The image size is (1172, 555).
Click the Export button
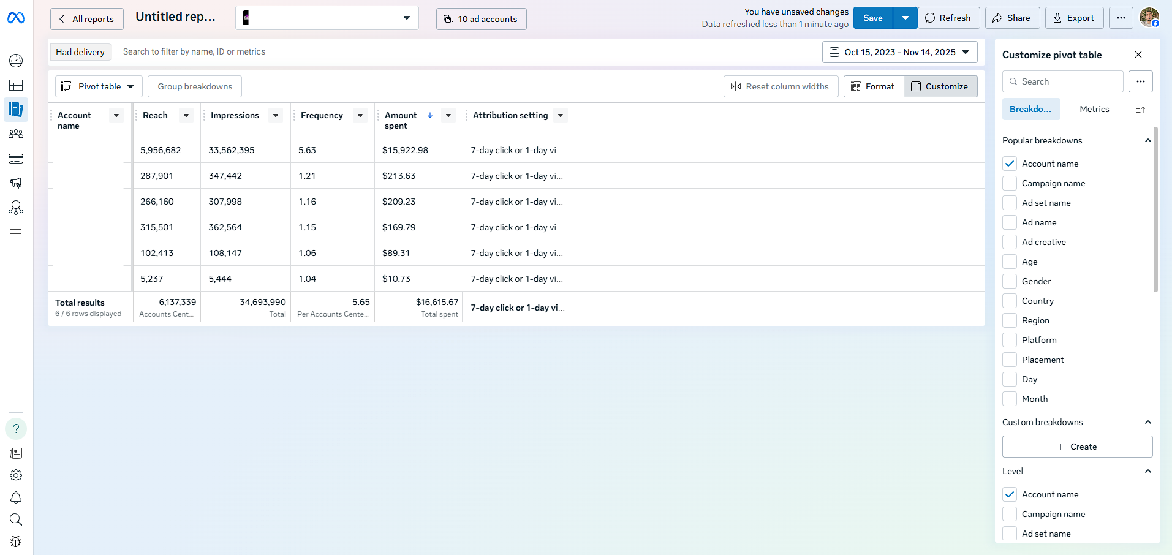tap(1073, 18)
